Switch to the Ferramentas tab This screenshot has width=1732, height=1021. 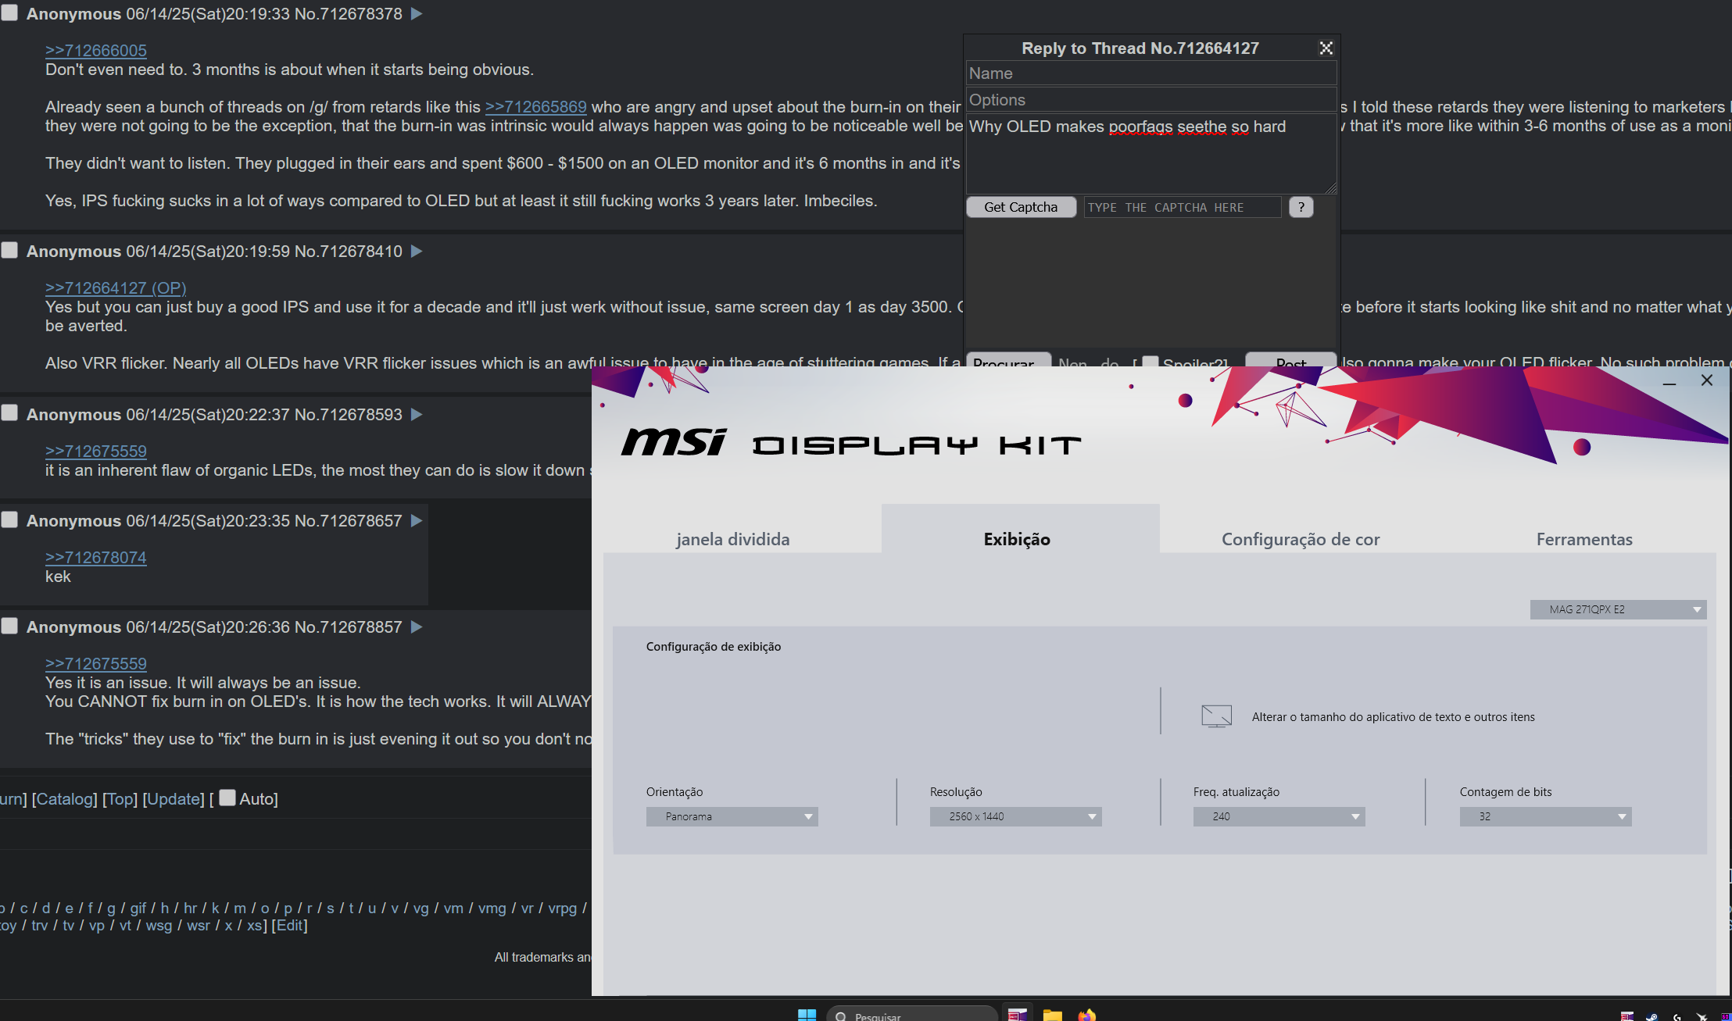[1584, 539]
